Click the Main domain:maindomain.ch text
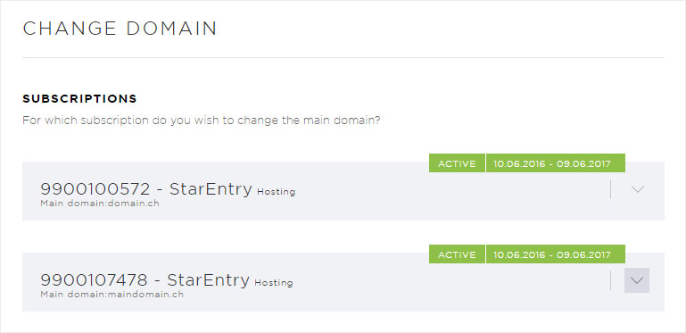This screenshot has height=333, width=686. point(112,295)
